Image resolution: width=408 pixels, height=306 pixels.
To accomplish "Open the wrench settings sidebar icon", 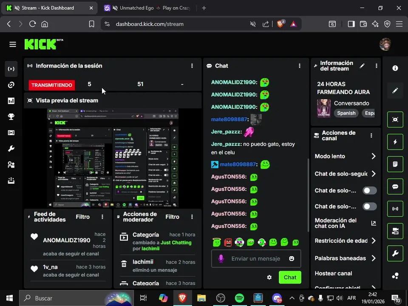I will coord(11,149).
